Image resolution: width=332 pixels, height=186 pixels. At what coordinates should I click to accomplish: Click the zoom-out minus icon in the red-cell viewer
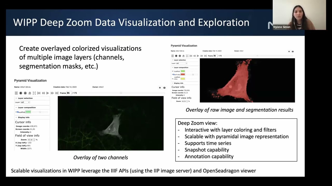click(x=180, y=56)
